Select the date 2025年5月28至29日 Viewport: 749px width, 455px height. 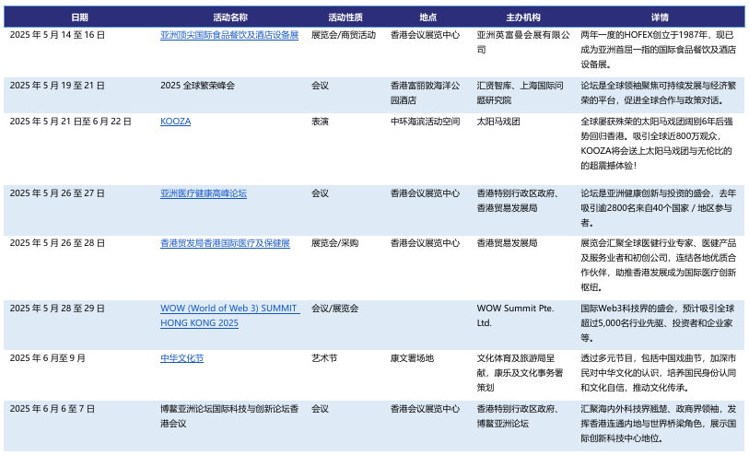pyautogui.click(x=57, y=309)
